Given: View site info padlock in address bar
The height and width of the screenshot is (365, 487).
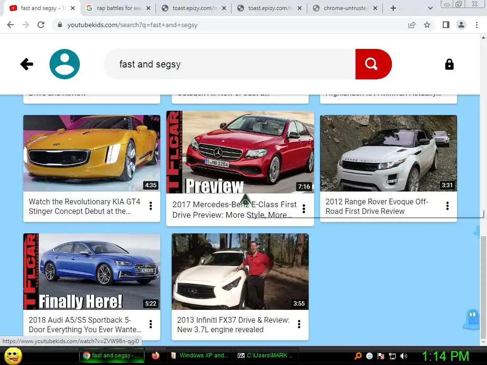Looking at the screenshot, I should [x=59, y=25].
